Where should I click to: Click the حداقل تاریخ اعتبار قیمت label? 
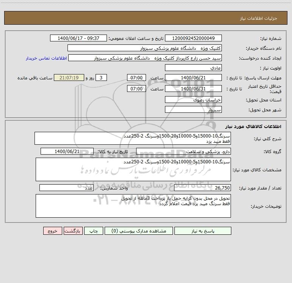click(265, 89)
